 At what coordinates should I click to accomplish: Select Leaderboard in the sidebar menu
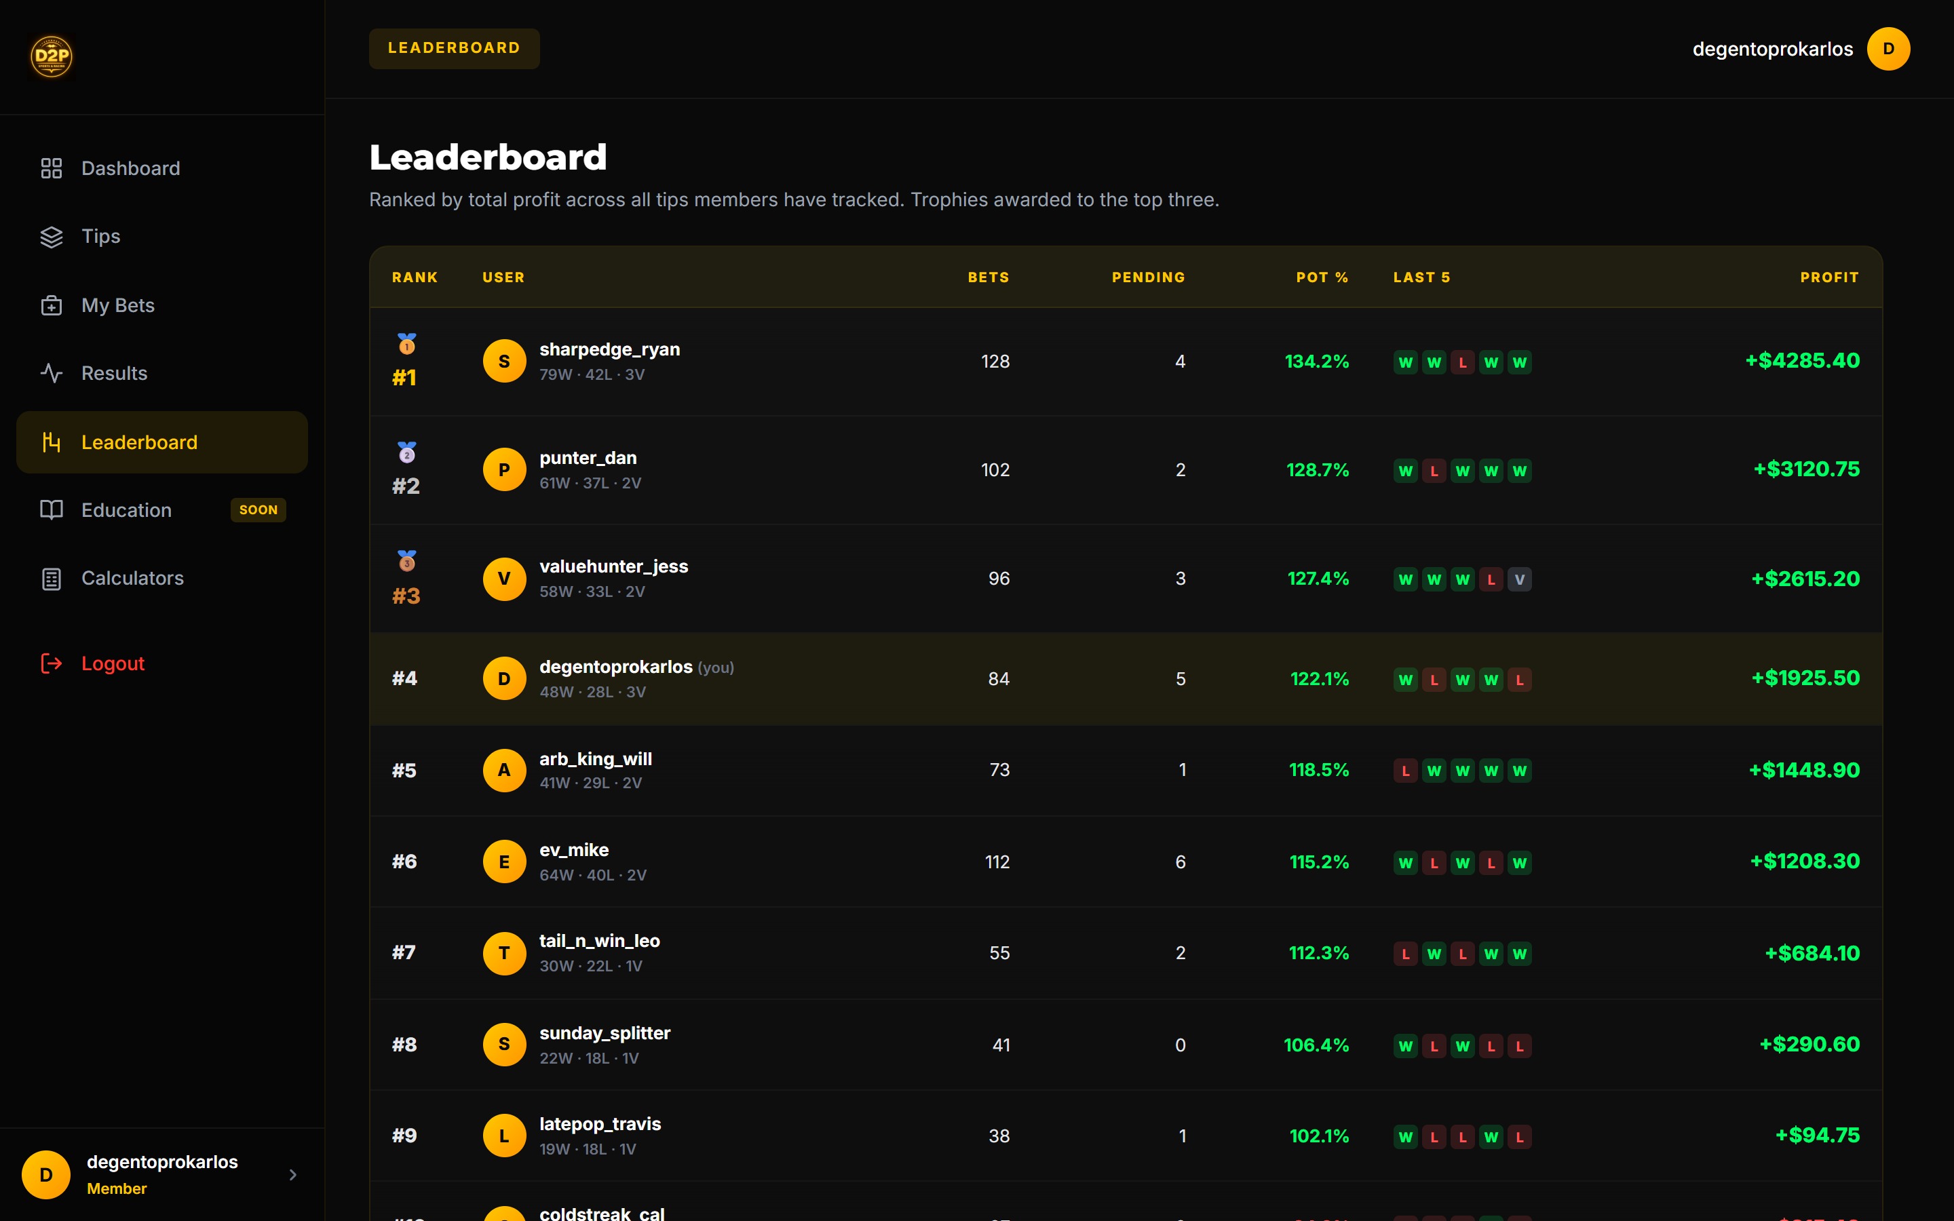click(139, 442)
